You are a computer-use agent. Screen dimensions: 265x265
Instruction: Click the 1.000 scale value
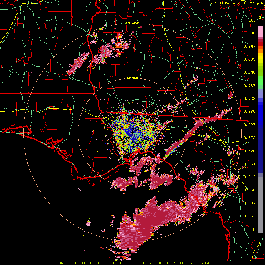click(249, 33)
